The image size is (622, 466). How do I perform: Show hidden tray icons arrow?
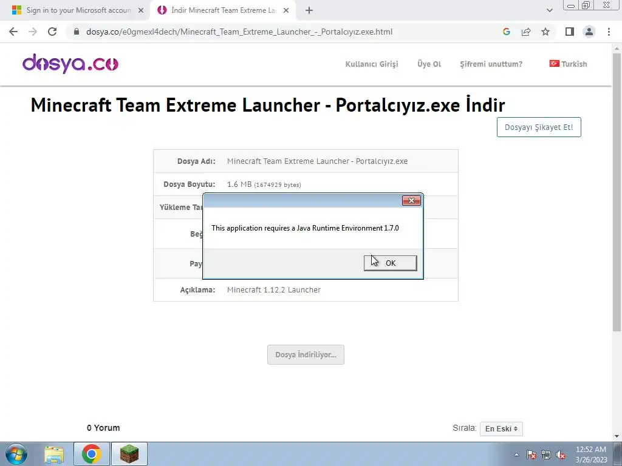pyautogui.click(x=516, y=454)
